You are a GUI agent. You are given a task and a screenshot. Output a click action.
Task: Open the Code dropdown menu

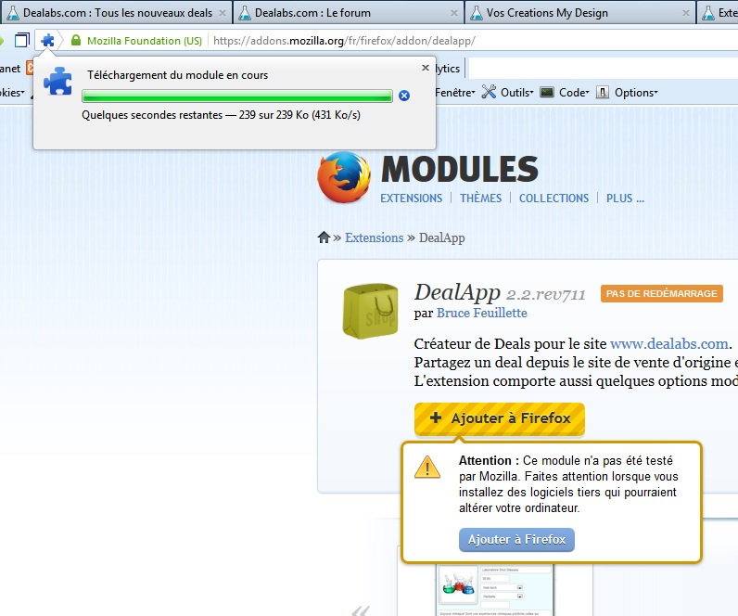click(574, 92)
